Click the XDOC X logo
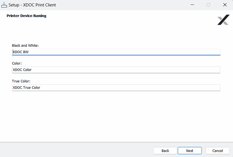Screen dimensions: 233x157 click(x=223, y=20)
